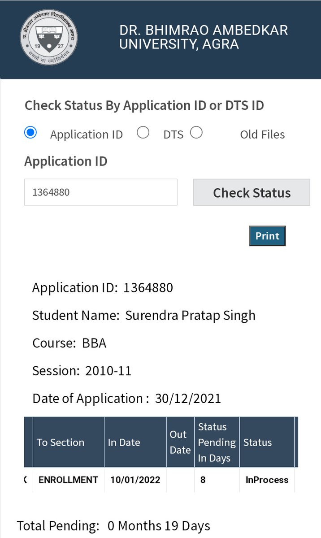Click the Date of Application 30/12/2021 line

[127, 399]
